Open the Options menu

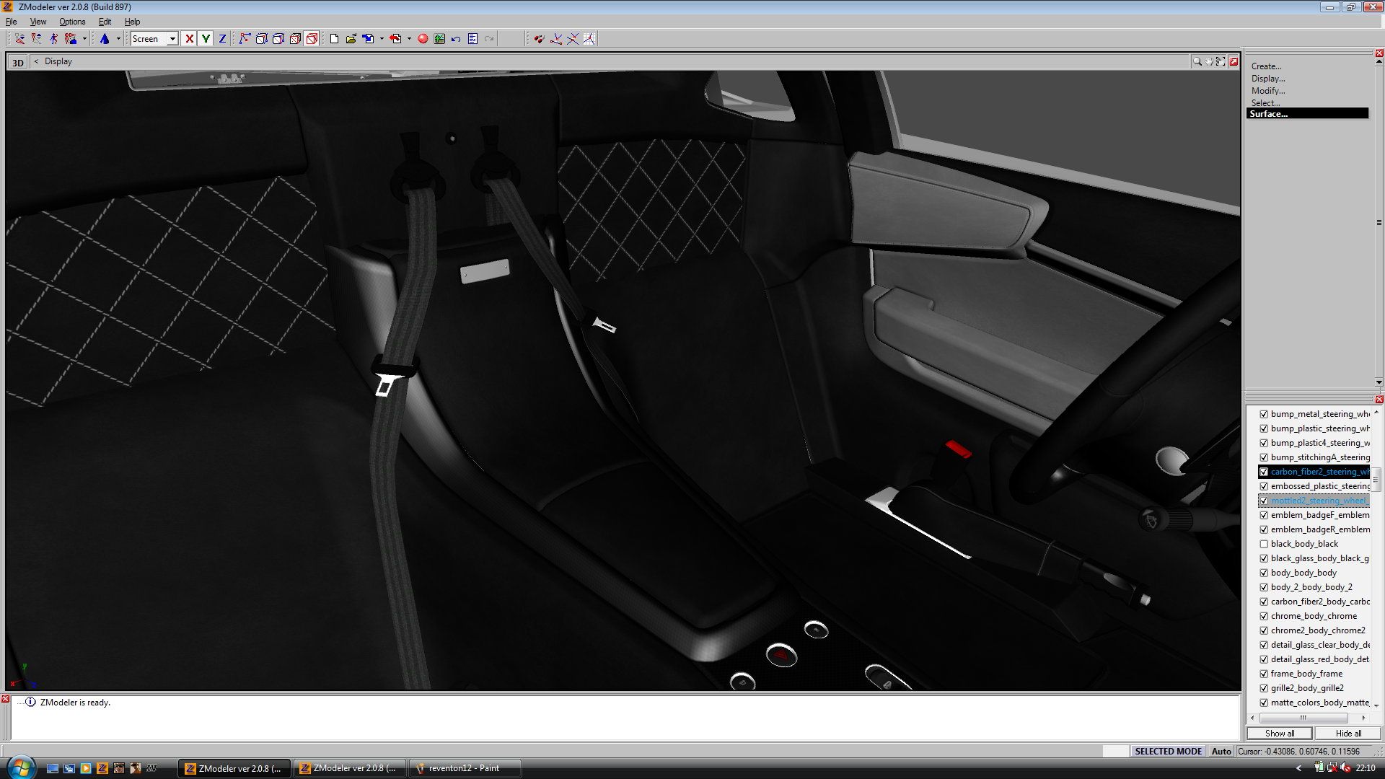pos(72,22)
